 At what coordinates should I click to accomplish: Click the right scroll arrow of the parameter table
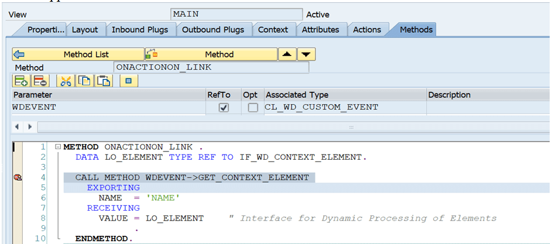click(x=30, y=126)
